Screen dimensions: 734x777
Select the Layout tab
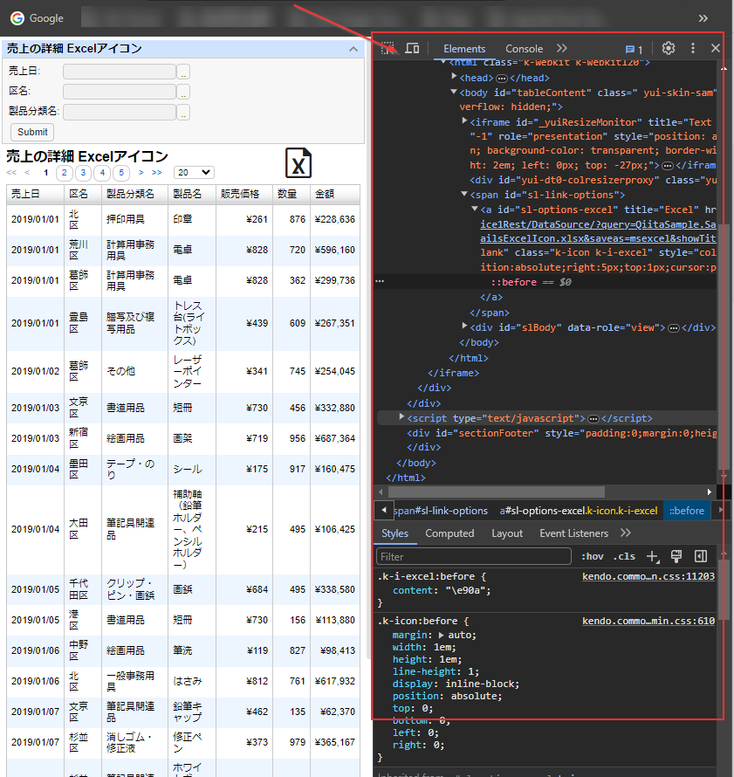(x=507, y=533)
